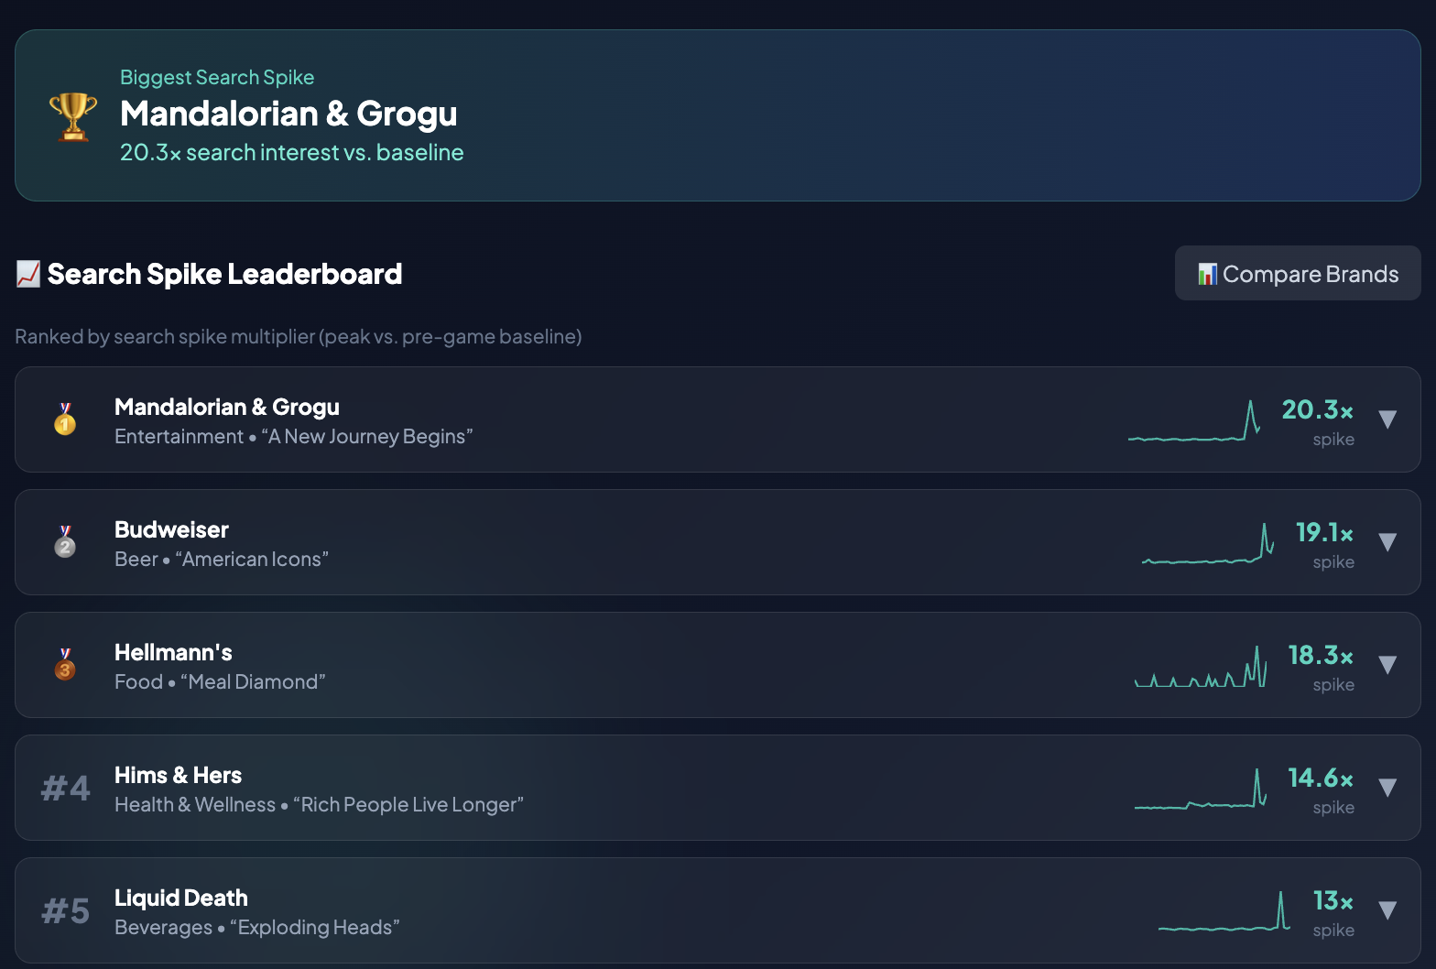The image size is (1436, 969).
Task: Click the "Ranked by search spike multiplier" description
Action: tap(299, 336)
